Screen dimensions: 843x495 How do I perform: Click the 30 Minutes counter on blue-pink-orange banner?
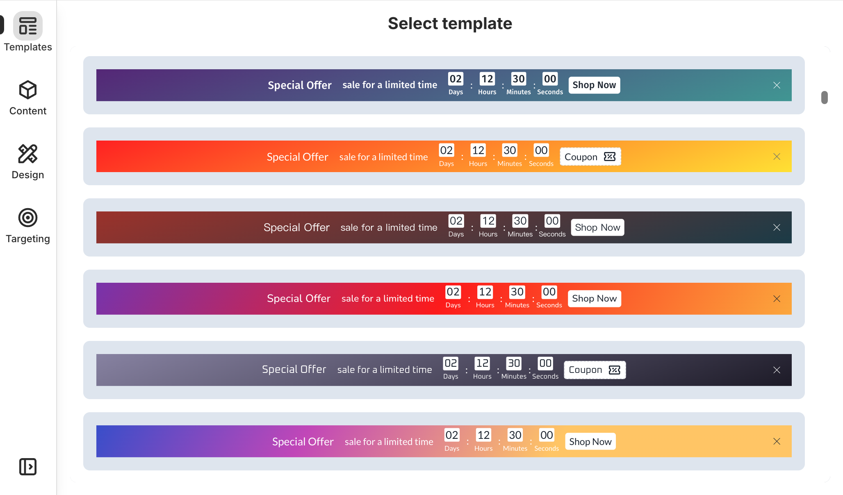(515, 441)
